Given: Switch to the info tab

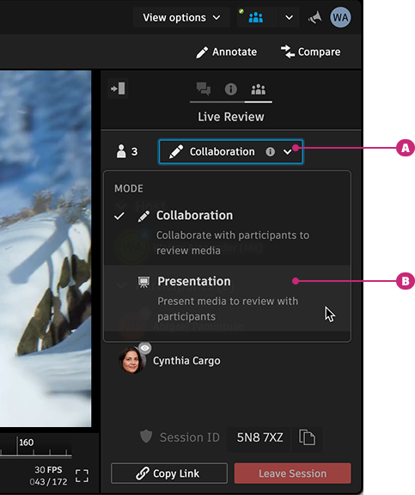Looking at the screenshot, I should pos(230,89).
